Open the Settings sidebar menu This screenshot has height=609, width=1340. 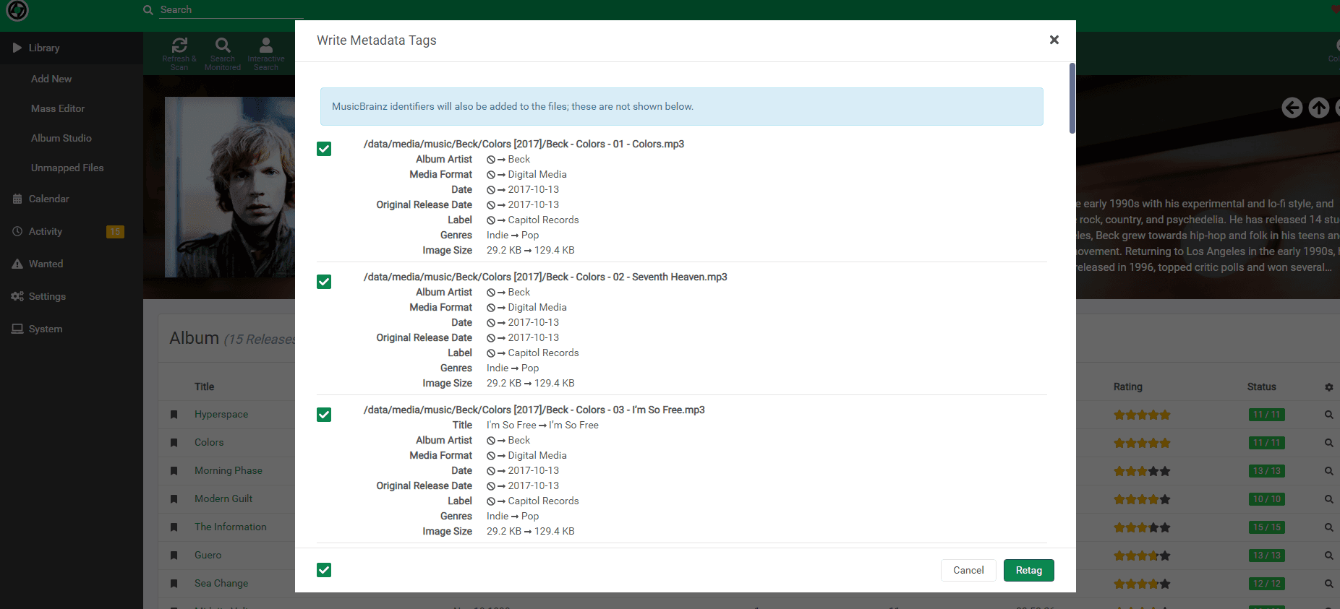[x=47, y=296]
